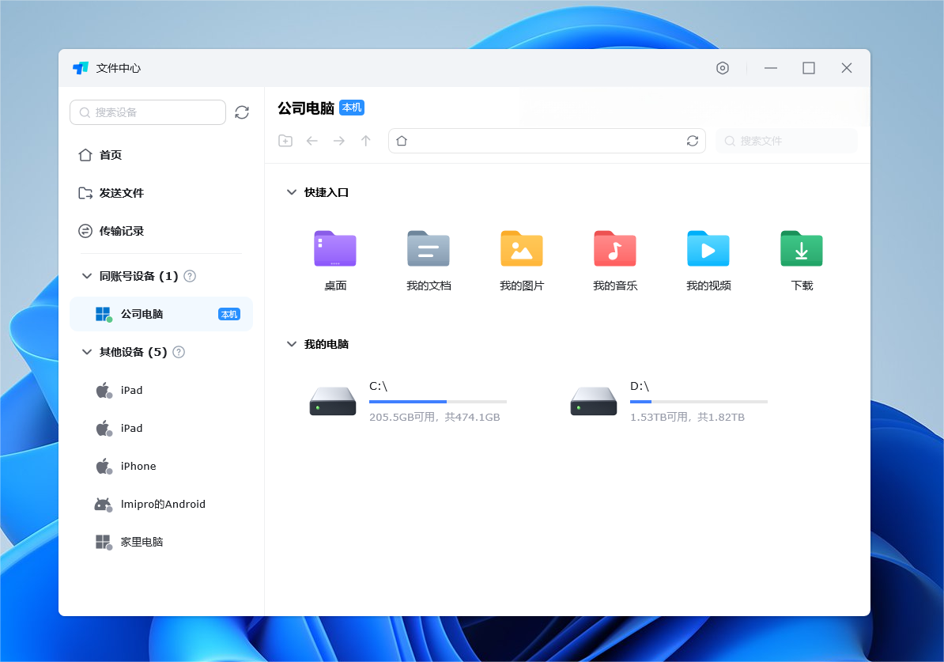The image size is (944, 662).
Task: Minimize the 文件中心 window
Action: pos(771,68)
